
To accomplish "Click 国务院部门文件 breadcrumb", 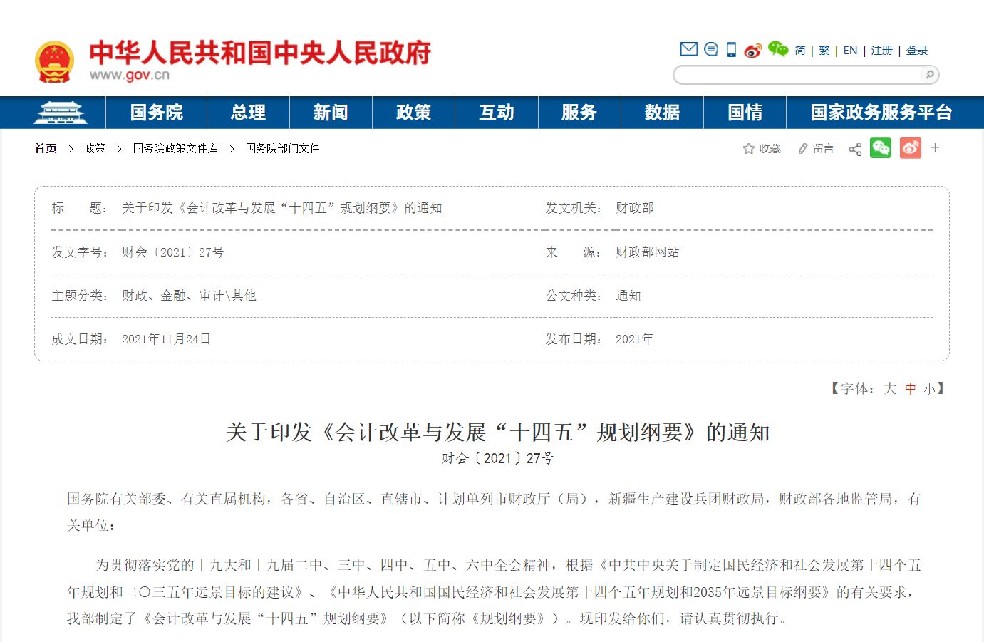I will pos(282,148).
